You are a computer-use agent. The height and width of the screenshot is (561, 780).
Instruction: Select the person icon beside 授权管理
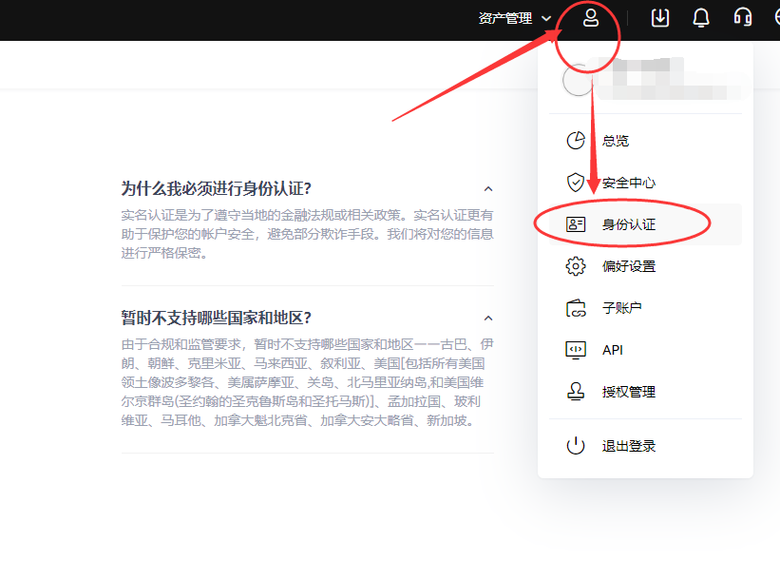[x=577, y=391]
